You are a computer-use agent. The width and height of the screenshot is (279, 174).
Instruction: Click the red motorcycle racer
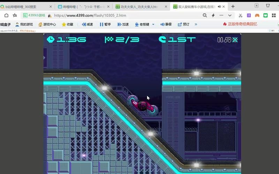pyautogui.click(x=143, y=105)
